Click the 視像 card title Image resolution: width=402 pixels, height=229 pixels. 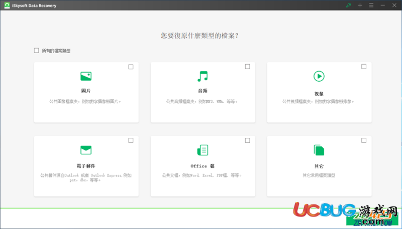(319, 94)
